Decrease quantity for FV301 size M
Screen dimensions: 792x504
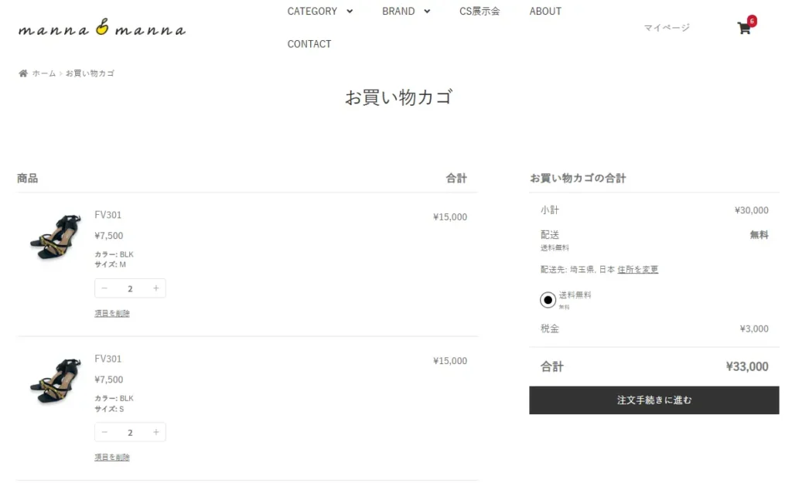click(104, 288)
